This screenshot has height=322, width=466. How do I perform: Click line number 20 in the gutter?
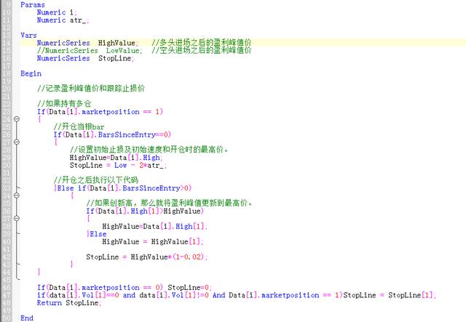pos(6,88)
